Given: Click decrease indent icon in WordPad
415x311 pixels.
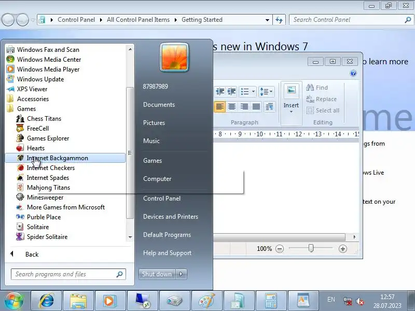Looking at the screenshot, I should tap(219, 92).
